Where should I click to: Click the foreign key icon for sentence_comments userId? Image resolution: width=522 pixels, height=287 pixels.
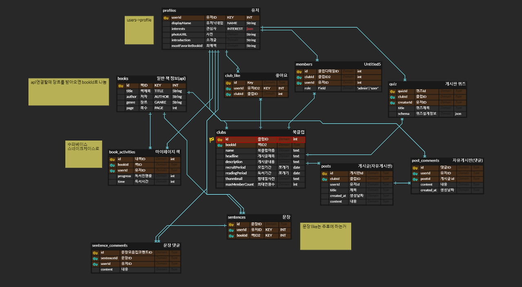pyautogui.click(x=95, y=264)
